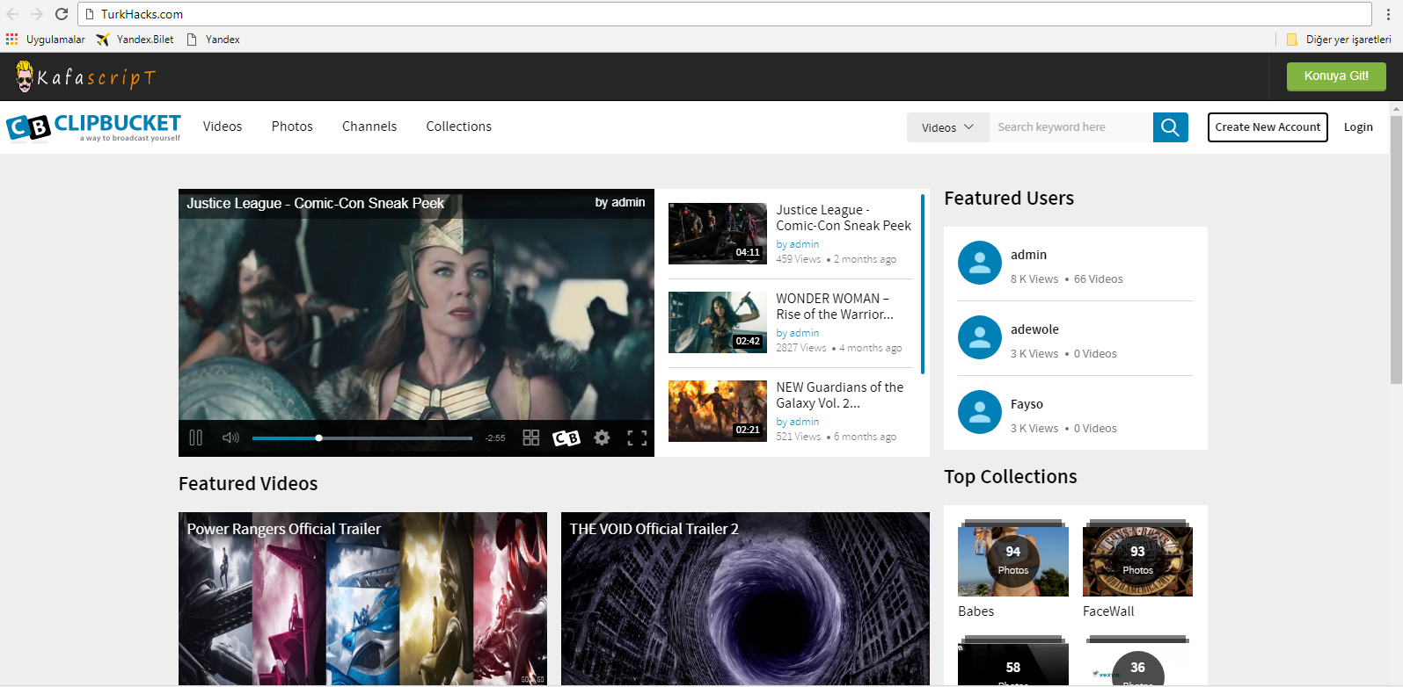Open the Babes collection thumbnail
This screenshot has width=1403, height=687.
point(1013,560)
